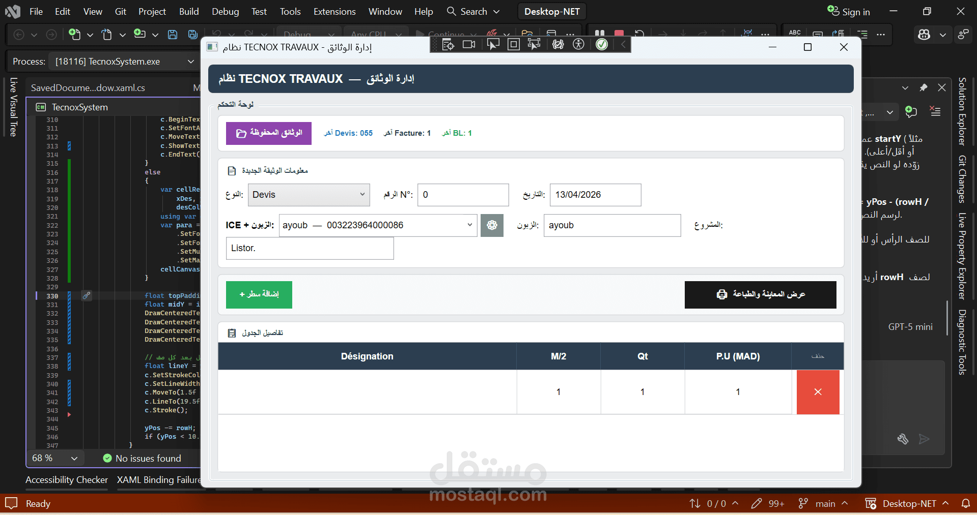Click the Navigate Backward arrow in VS toolbar

19,35
